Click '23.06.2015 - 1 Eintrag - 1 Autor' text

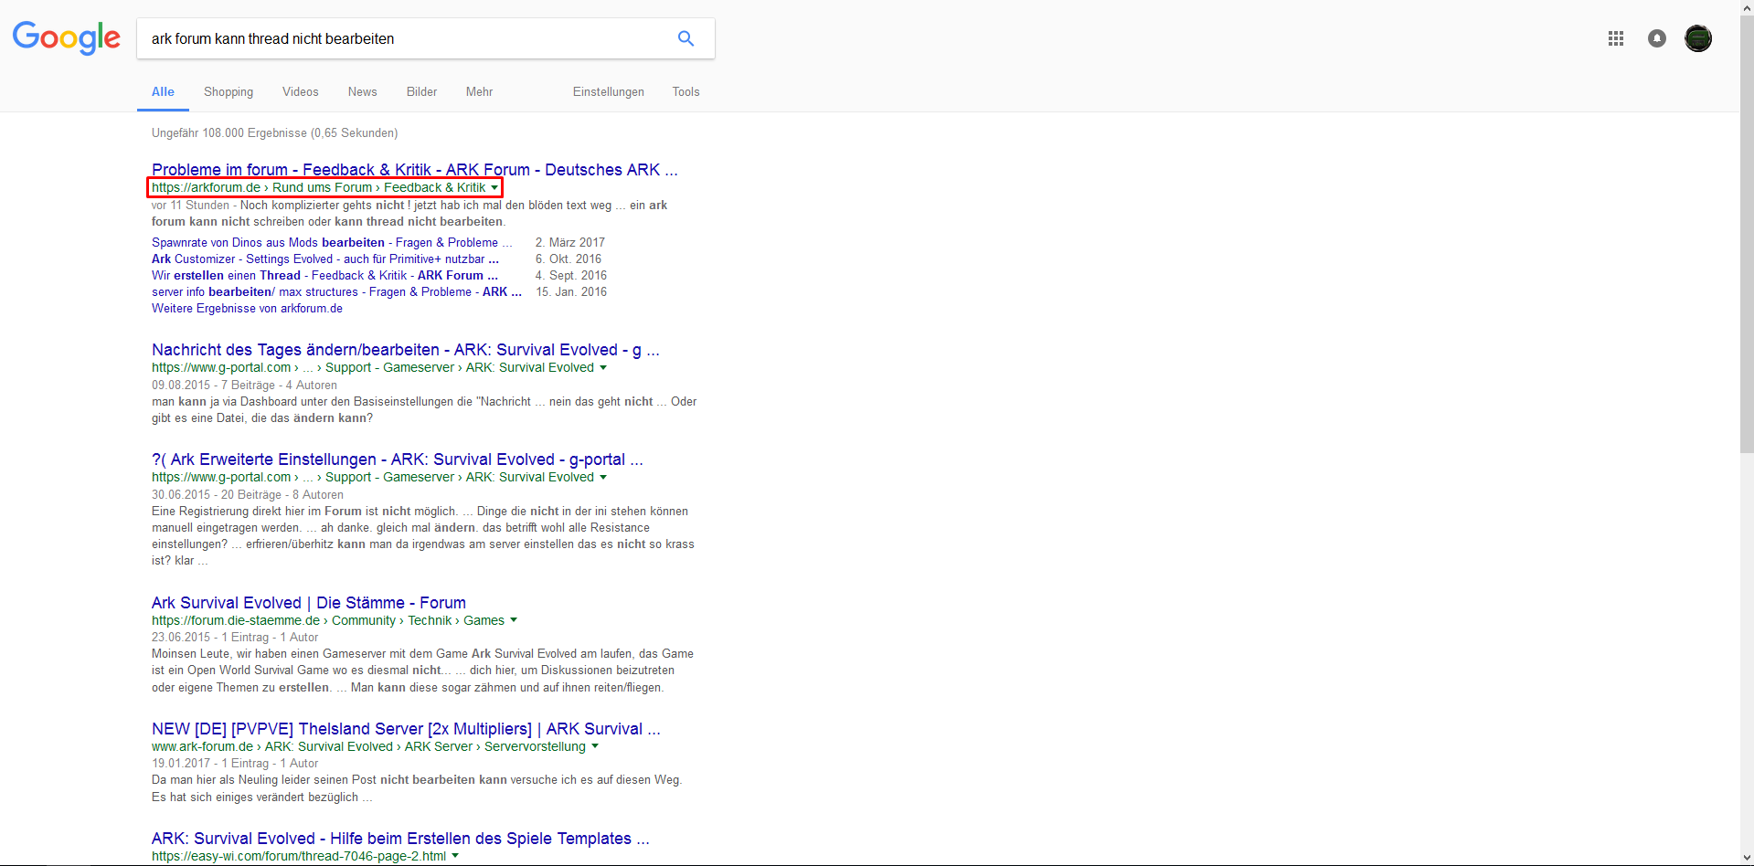click(235, 637)
